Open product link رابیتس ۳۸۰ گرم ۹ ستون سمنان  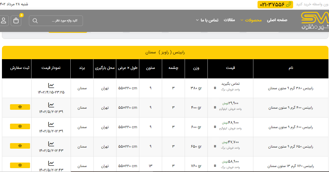coord(291,88)
